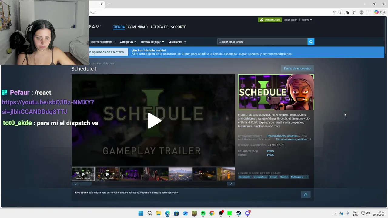Open the TVGS editor link
The image size is (388, 218).
click(270, 155)
